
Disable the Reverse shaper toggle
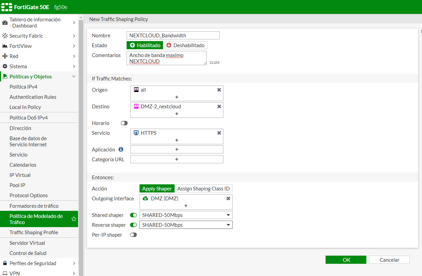click(x=133, y=225)
